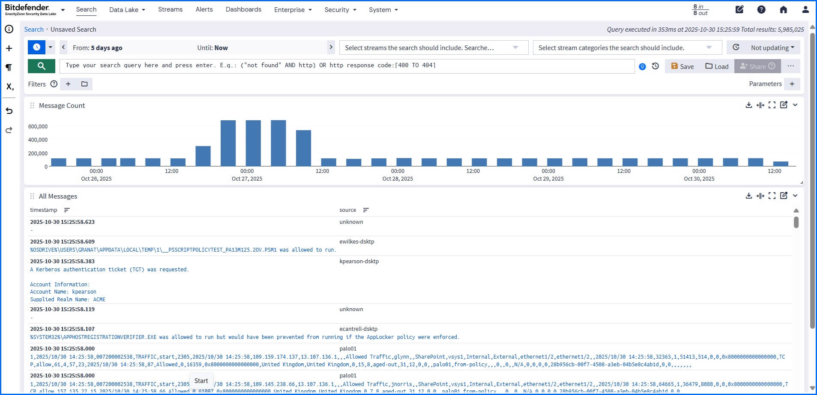Download the Message Count chart data

pos(749,105)
